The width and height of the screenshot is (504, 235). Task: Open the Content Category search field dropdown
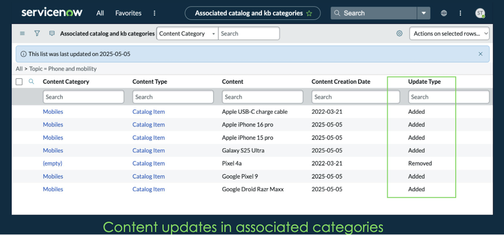coord(187,33)
